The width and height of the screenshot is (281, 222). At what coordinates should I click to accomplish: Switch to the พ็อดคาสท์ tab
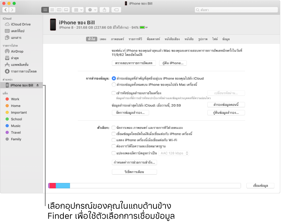pyautogui.click(x=153, y=39)
